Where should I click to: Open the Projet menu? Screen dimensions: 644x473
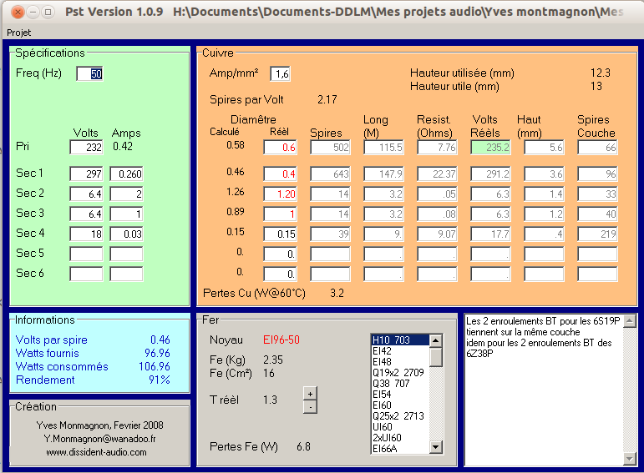pyautogui.click(x=18, y=33)
